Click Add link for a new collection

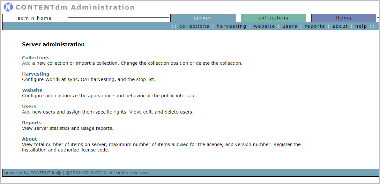[x=26, y=63]
